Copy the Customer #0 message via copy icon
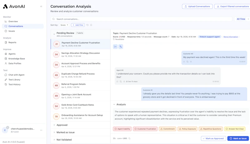Screen dimensions: 250x144 tap(187, 62)
